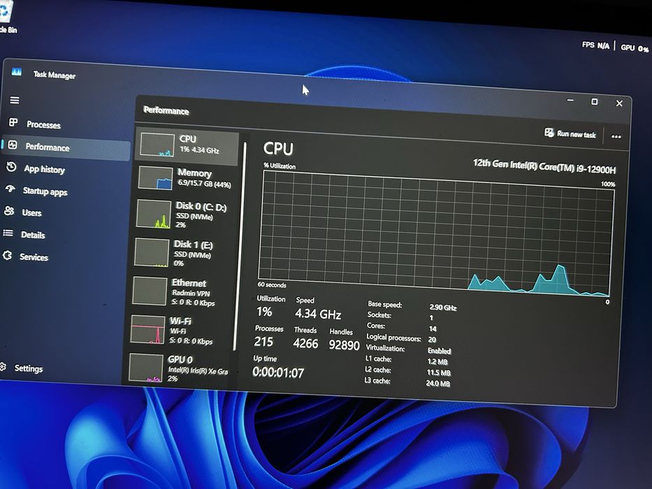Go to the Processes page
Screen dimensions: 652x489
tap(43, 125)
